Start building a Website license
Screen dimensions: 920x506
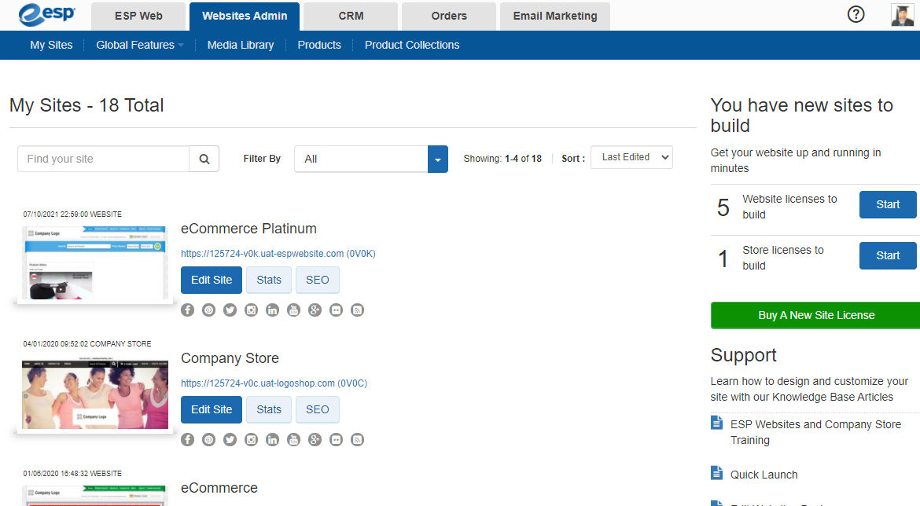point(888,204)
